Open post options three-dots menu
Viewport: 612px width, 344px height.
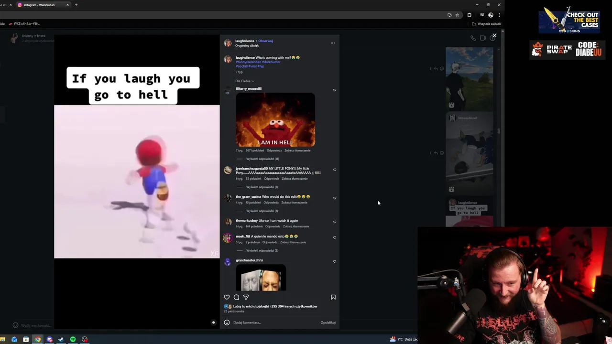333,43
